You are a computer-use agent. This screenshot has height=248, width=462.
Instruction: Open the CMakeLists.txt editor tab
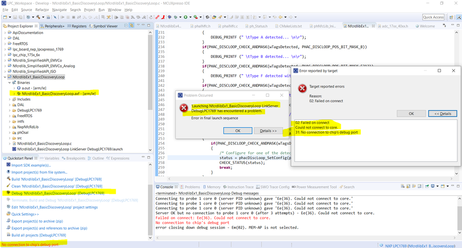[289, 26]
